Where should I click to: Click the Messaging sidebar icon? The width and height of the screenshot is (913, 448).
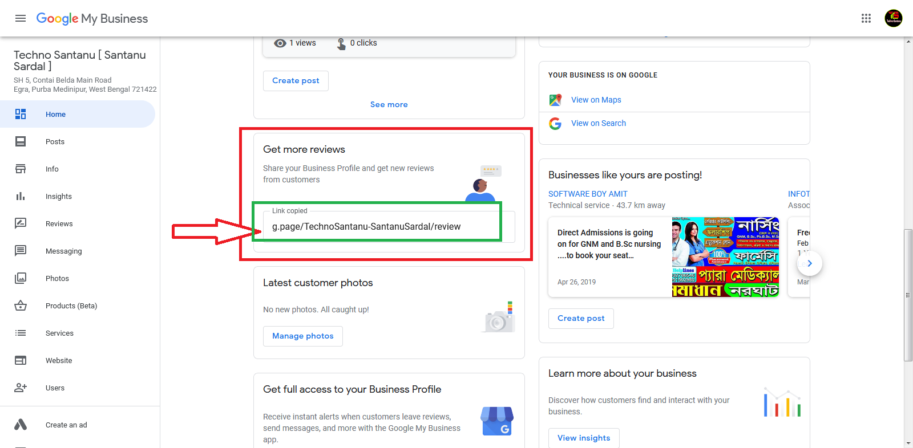pos(21,251)
